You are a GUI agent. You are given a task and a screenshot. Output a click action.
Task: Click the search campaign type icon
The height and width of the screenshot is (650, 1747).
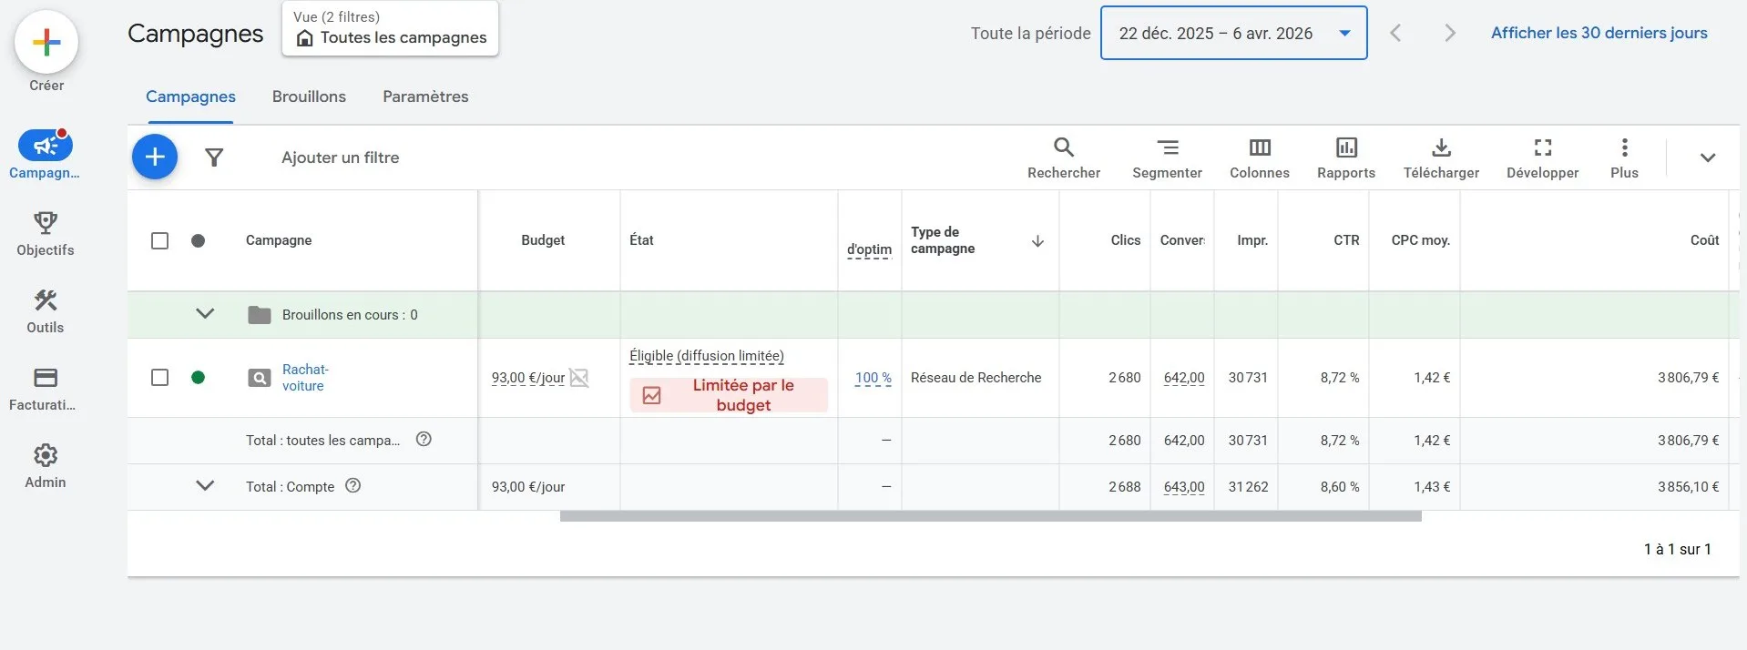click(x=260, y=378)
